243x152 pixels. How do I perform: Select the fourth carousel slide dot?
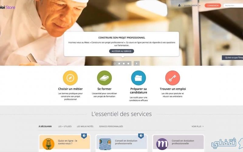click(x=128, y=64)
